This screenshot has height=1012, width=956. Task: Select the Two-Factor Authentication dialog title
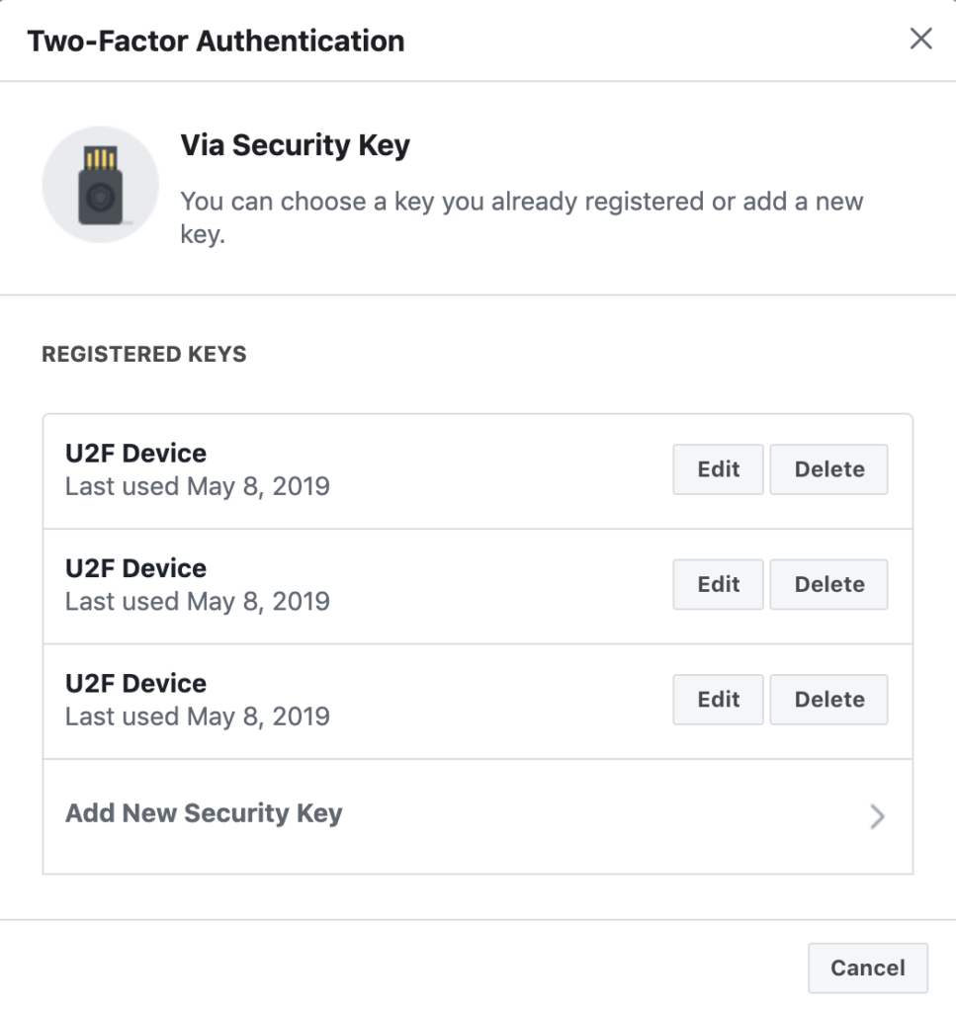coord(216,42)
